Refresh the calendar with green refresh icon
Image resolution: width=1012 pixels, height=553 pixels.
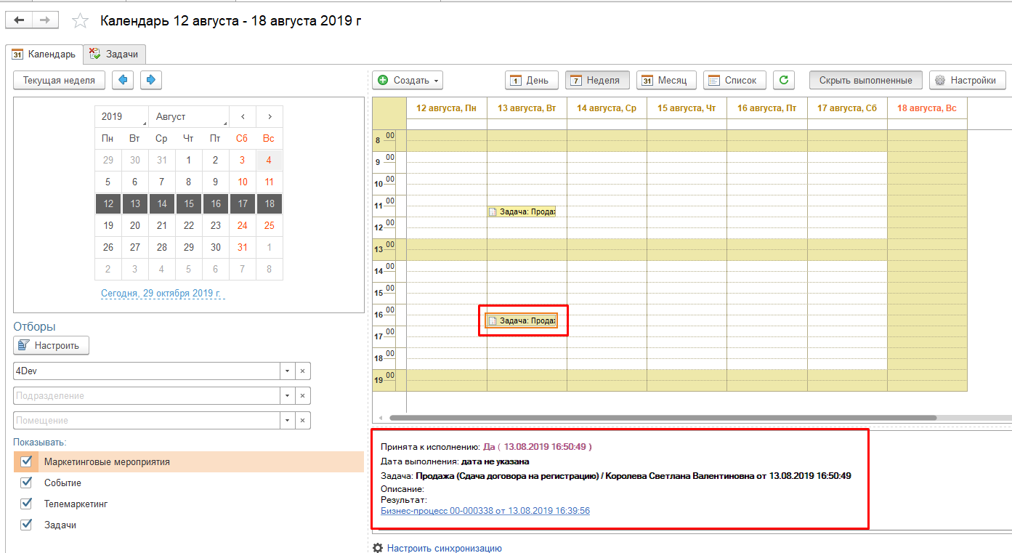point(783,80)
